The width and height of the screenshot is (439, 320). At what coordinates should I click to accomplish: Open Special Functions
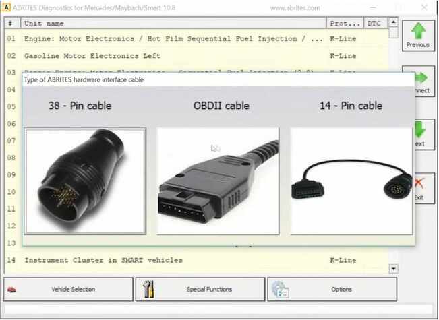[x=200, y=289]
